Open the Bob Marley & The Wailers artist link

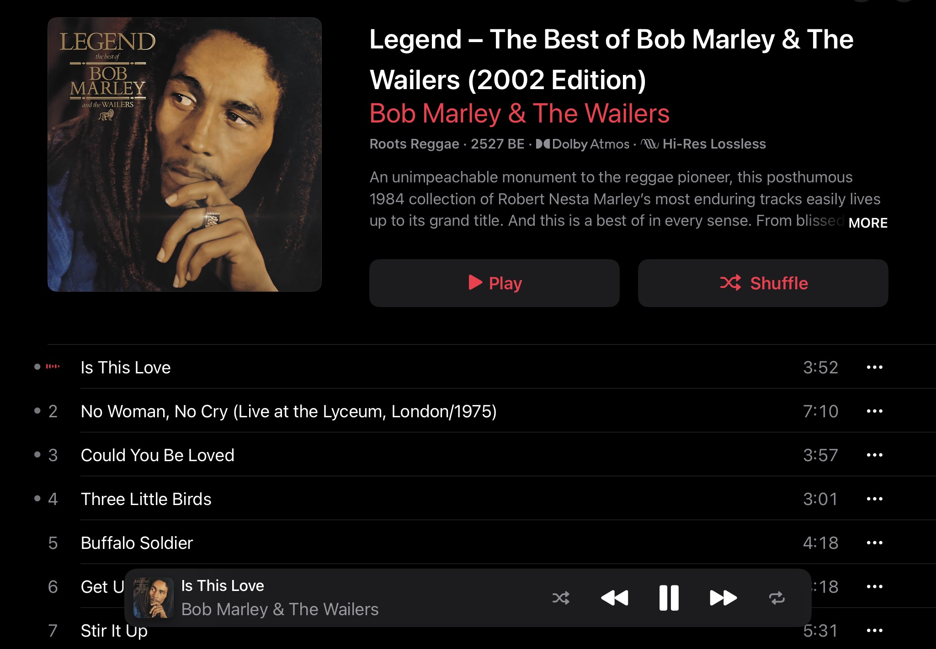click(x=519, y=113)
